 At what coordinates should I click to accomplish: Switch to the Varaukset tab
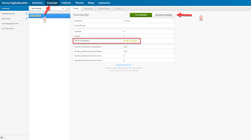tap(88, 9)
